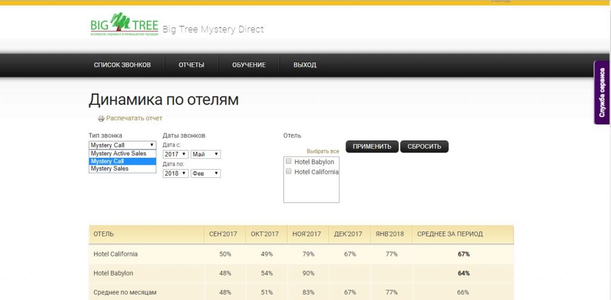Choose Mystery Sales from the list
611x300 pixels.
click(x=122, y=168)
